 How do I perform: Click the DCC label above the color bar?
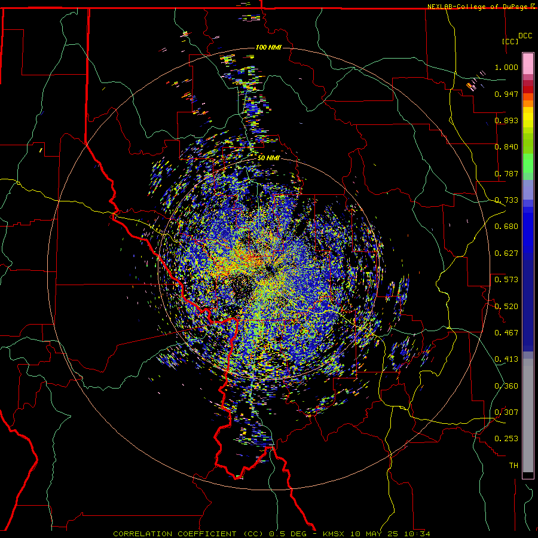coord(525,35)
